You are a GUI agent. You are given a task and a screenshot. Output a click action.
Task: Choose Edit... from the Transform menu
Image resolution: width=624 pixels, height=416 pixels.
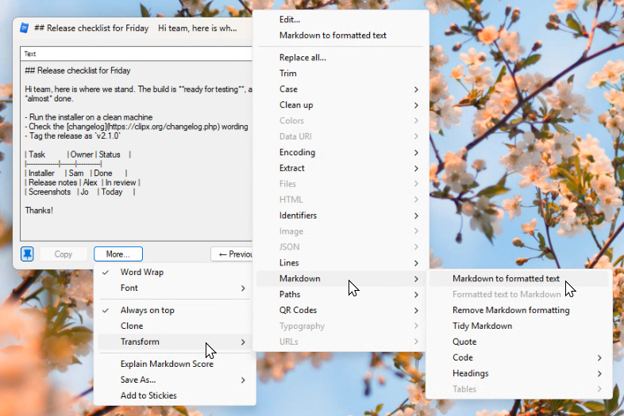tap(341, 20)
